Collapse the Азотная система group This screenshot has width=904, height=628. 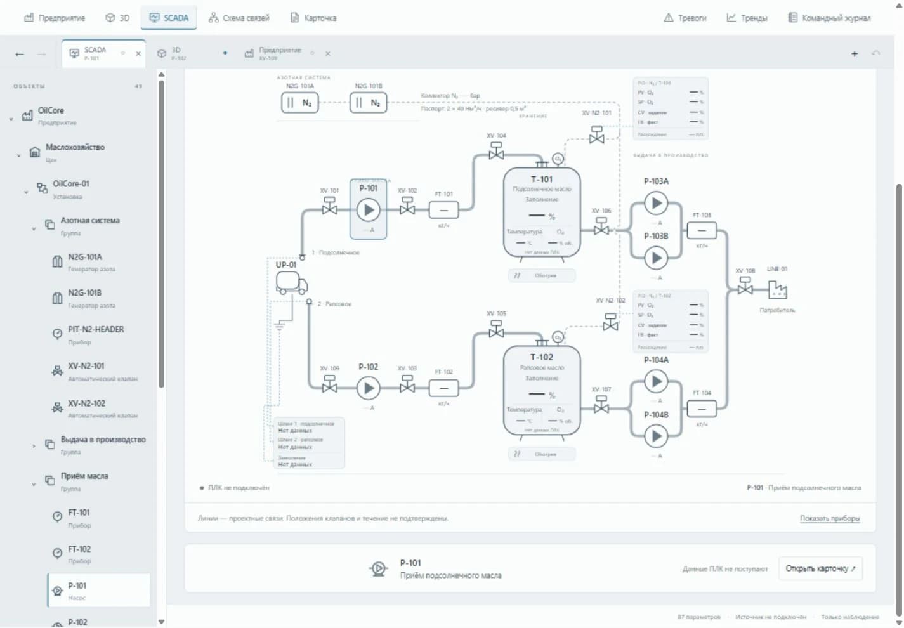34,229
